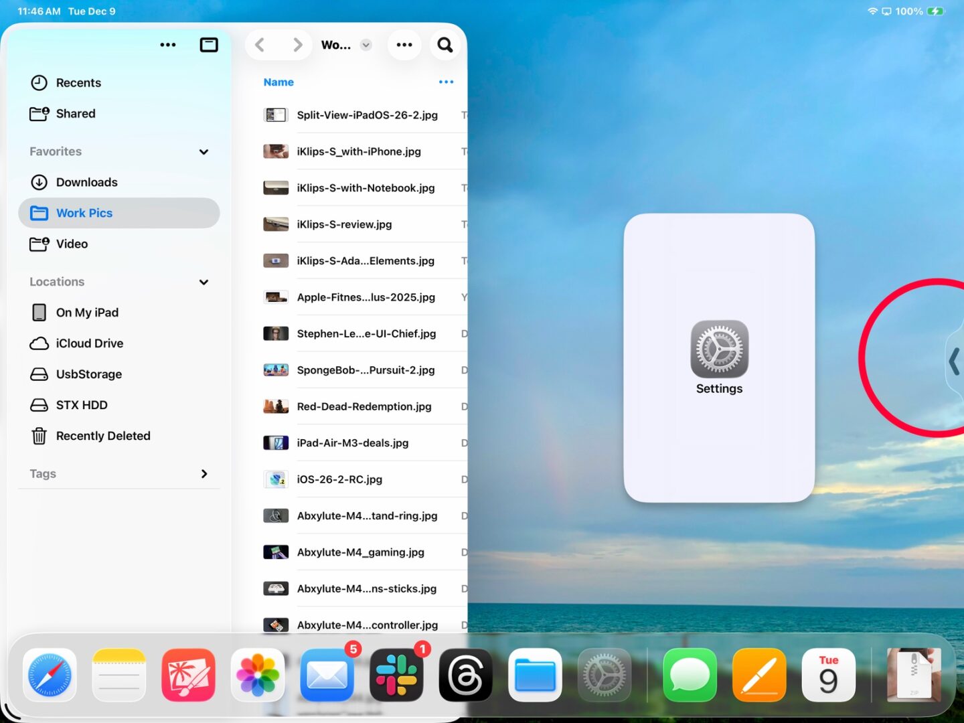Collapse the Locations section
The height and width of the screenshot is (723, 964).
(204, 282)
